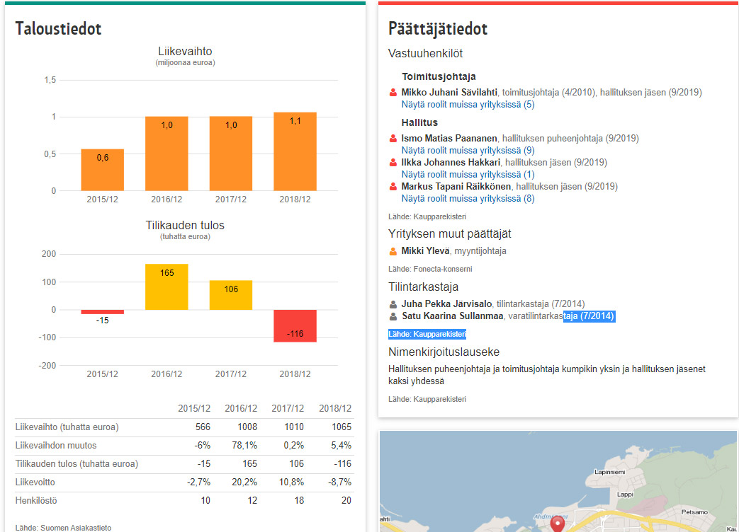The height and width of the screenshot is (532, 739).
Task: Show Paananen's roles in other companies (9)
Action: coord(468,151)
